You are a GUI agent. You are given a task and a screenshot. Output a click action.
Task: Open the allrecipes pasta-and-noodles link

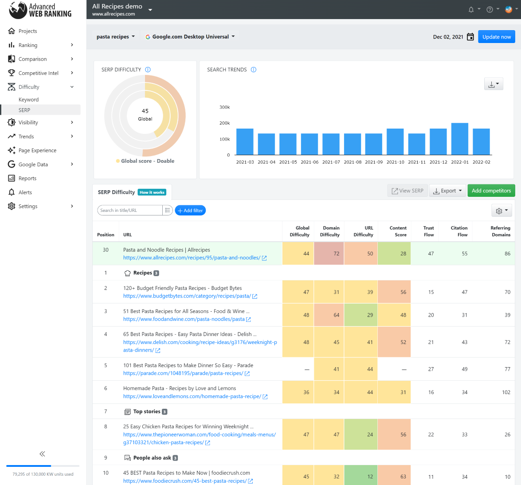[192, 258]
